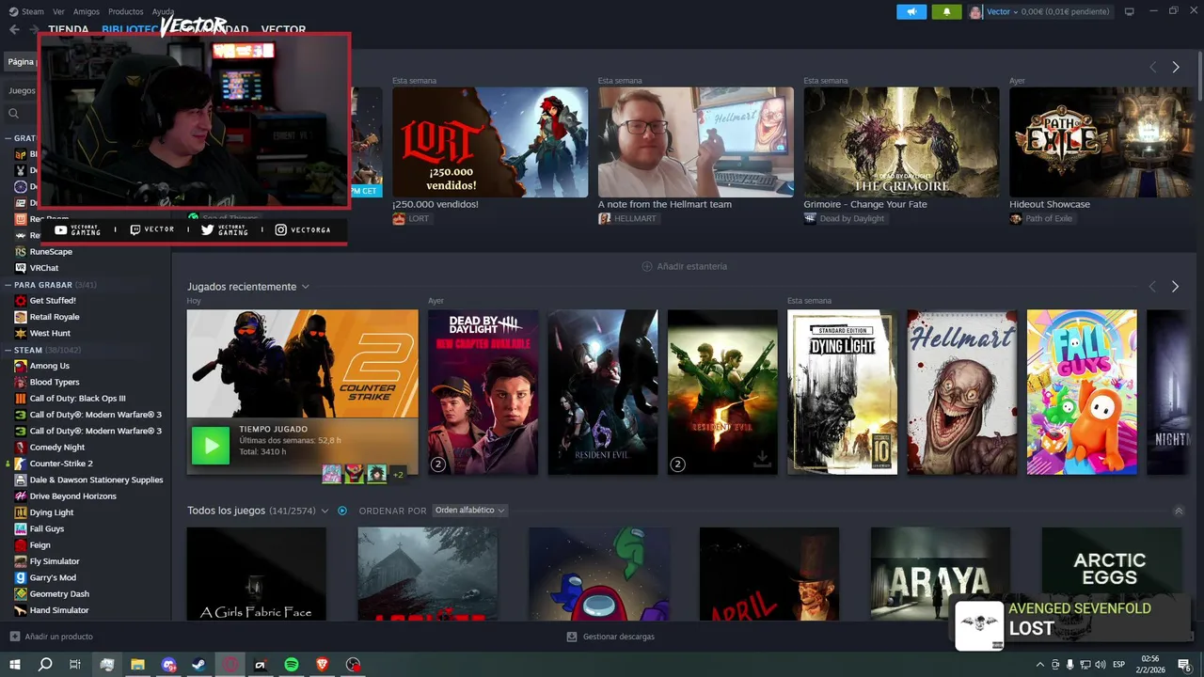Open the Amigos menu
This screenshot has height=677, width=1204.
pyautogui.click(x=87, y=11)
